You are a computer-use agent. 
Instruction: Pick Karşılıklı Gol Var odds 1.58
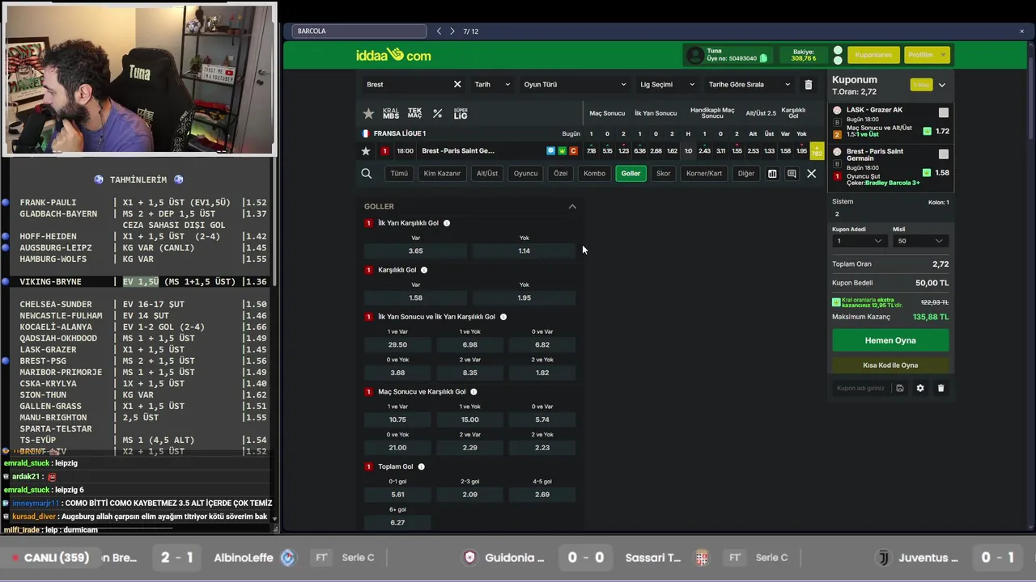(416, 297)
